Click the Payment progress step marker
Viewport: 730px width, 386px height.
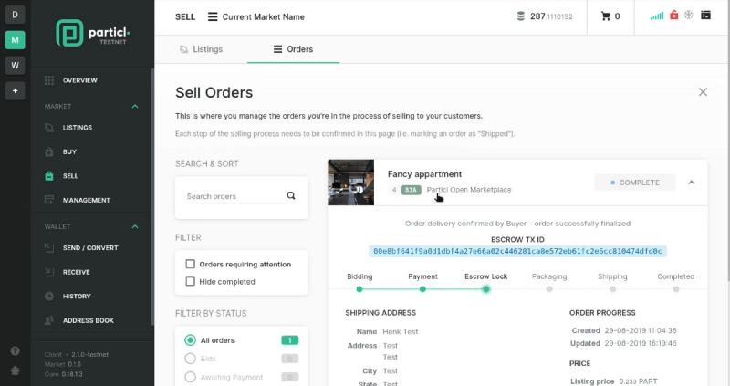[x=422, y=289]
